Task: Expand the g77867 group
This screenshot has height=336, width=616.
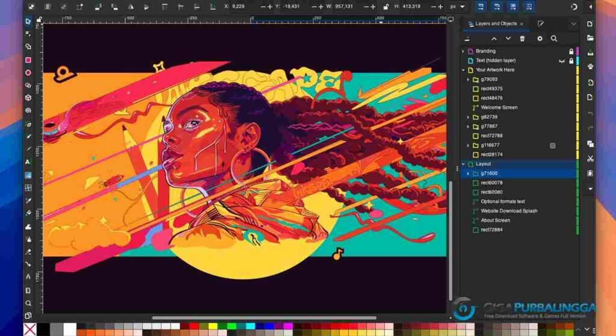Action: click(x=468, y=126)
